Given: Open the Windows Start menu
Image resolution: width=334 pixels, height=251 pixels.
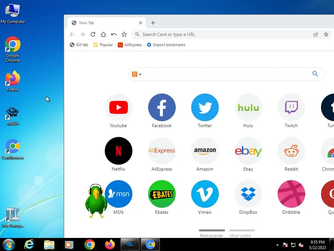Looking at the screenshot, I should (8, 244).
